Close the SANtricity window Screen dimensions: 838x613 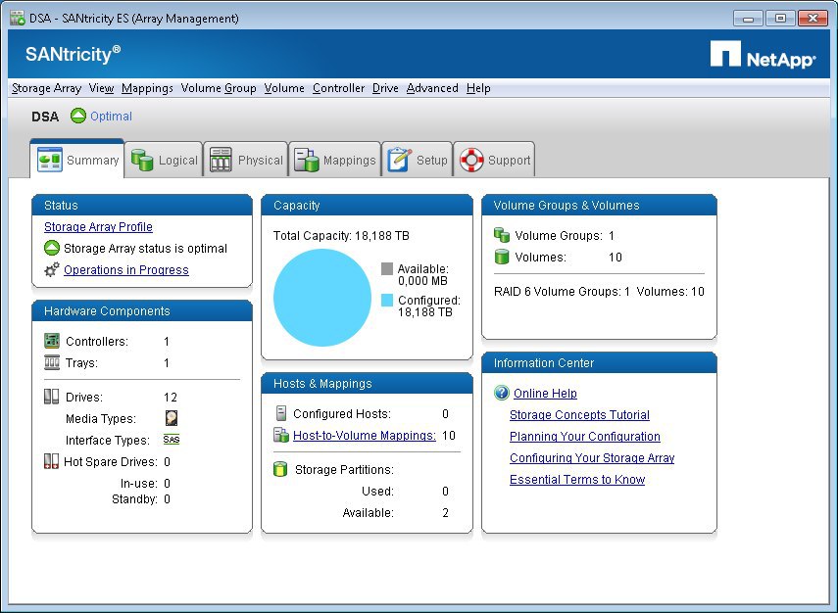813,19
